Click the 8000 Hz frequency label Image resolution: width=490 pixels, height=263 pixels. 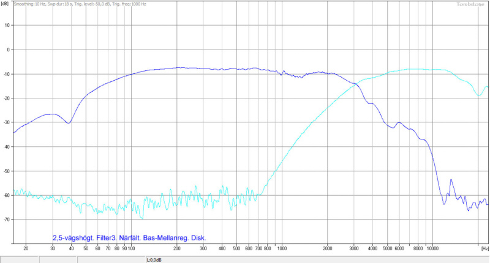coord(418,249)
